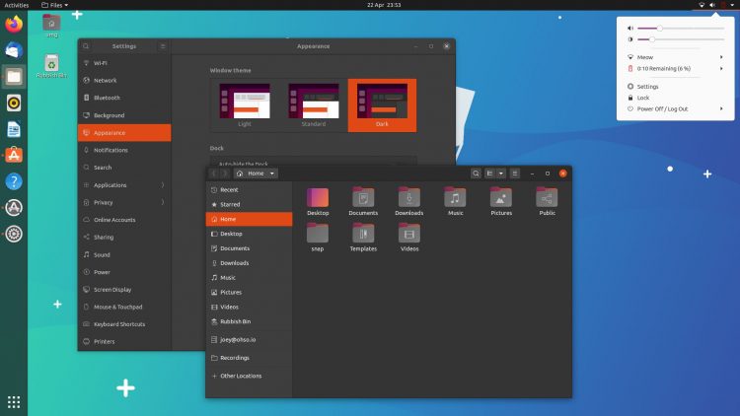Image resolution: width=740 pixels, height=416 pixels.
Task: Open the home folder desktop icon
Action: tap(51, 26)
